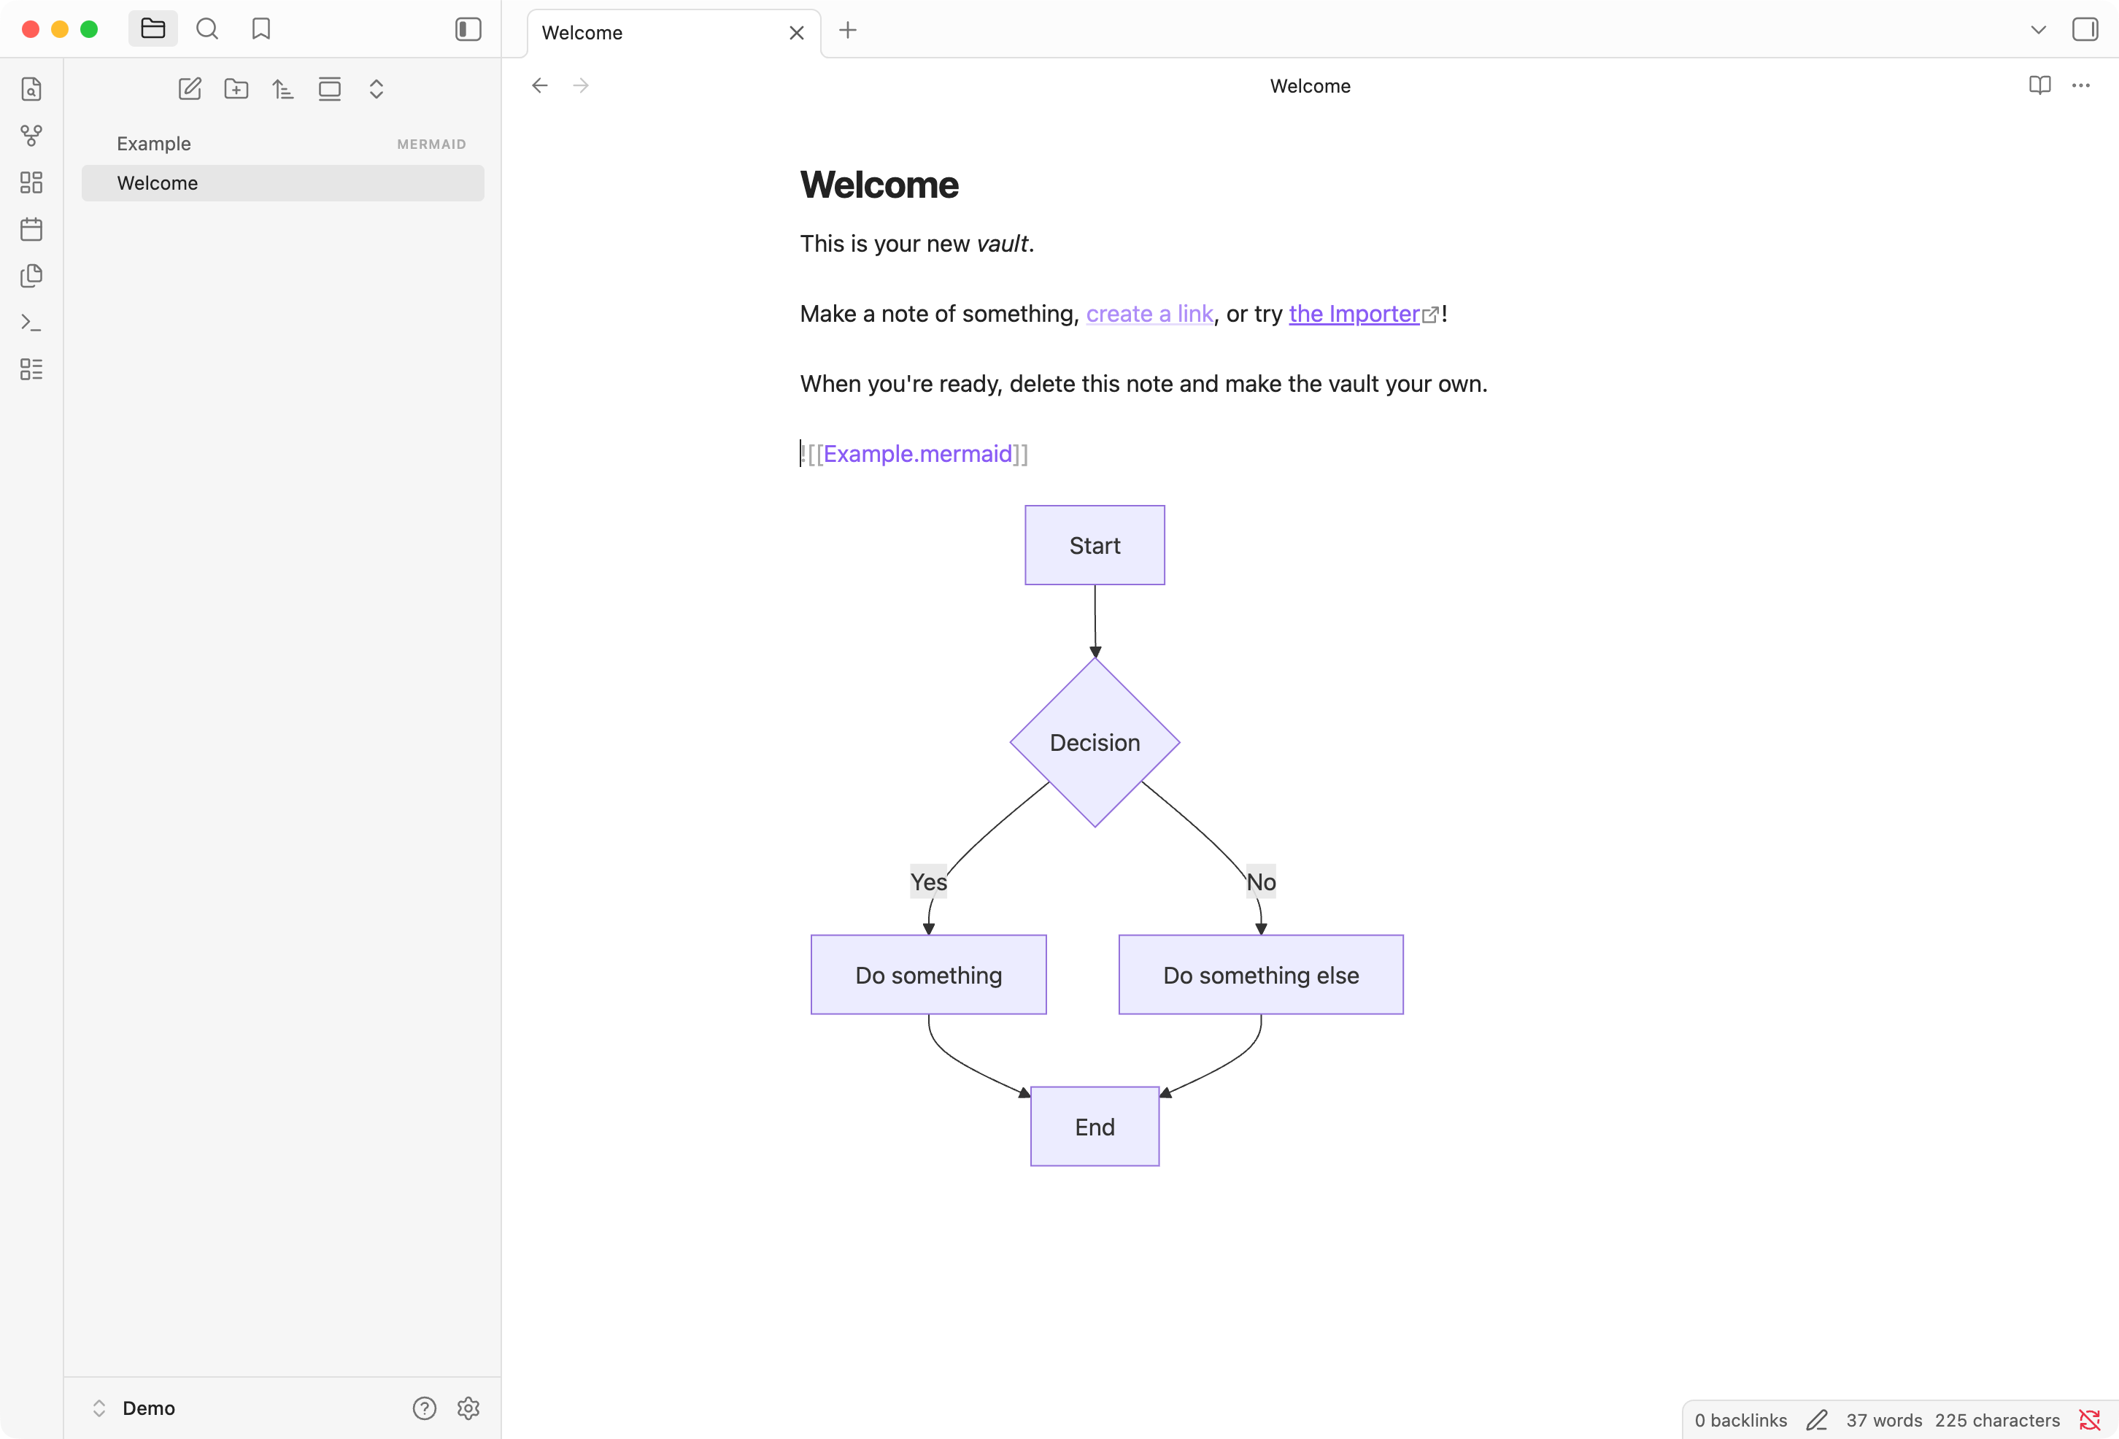Create a new note
2119x1439 pixels.
pos(190,88)
